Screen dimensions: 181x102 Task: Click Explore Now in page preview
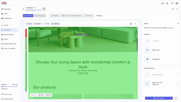(x=83, y=73)
